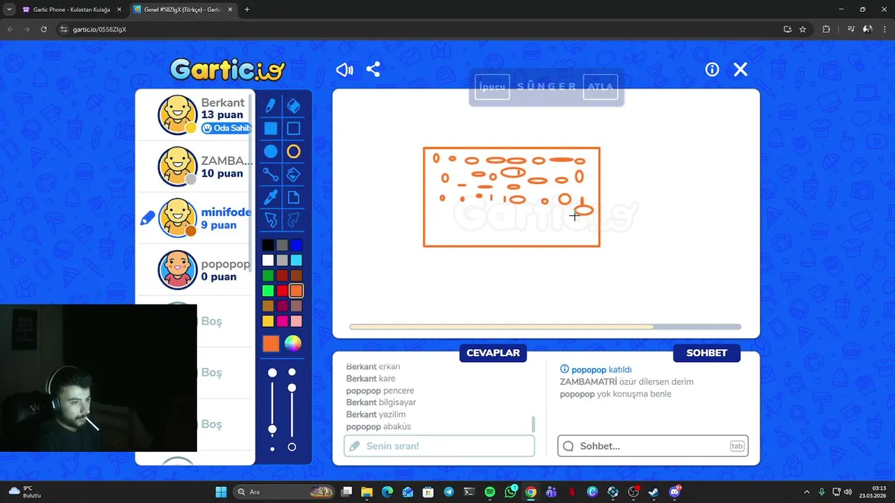895x503 pixels.
Task: Leave the room with the X icon
Action: click(x=740, y=70)
